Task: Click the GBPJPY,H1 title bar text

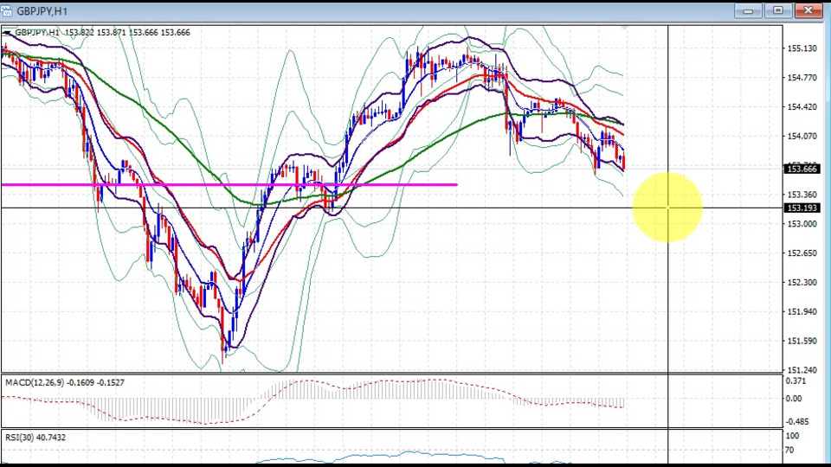Action: point(42,11)
